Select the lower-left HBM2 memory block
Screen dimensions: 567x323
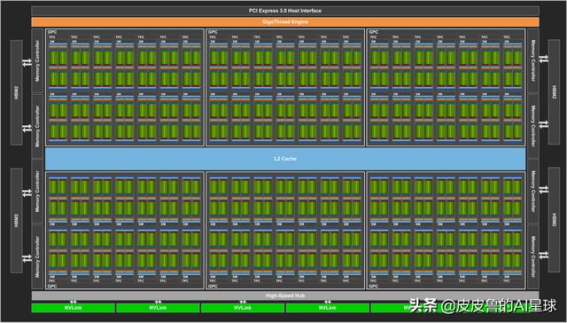[16, 220]
